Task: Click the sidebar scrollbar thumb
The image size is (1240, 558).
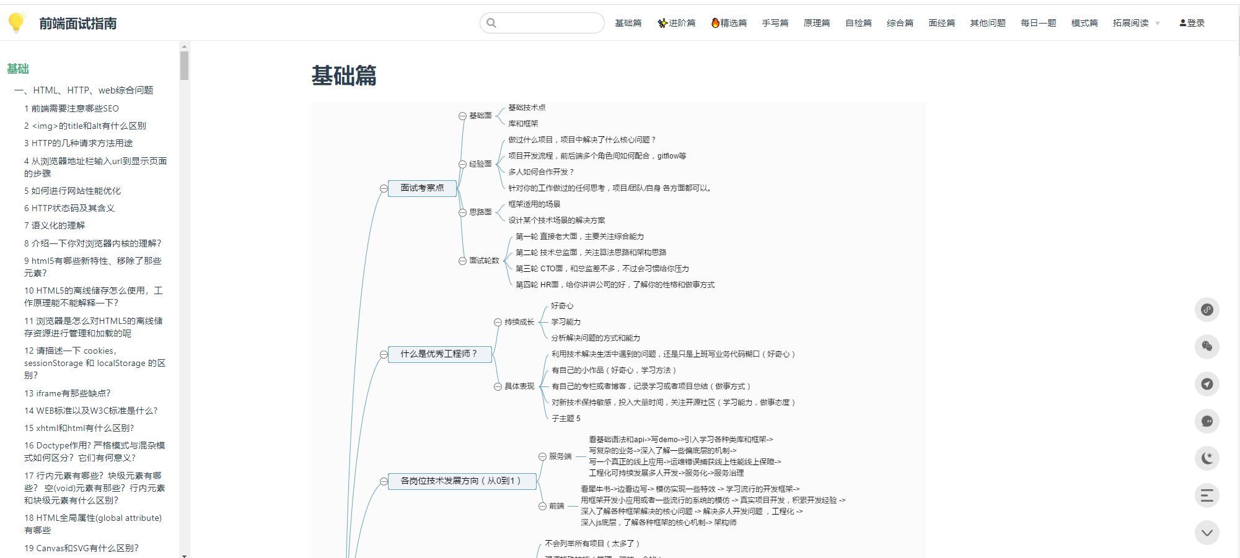Action: [184, 66]
